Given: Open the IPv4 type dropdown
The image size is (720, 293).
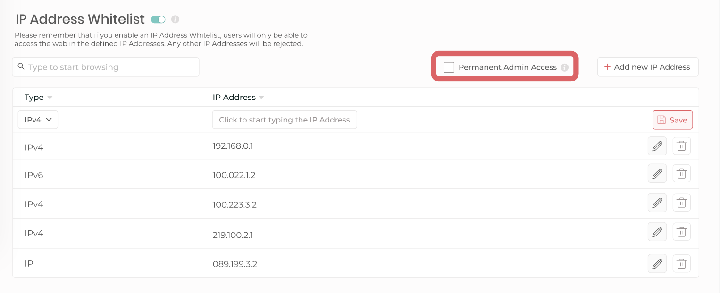Looking at the screenshot, I should coord(38,120).
